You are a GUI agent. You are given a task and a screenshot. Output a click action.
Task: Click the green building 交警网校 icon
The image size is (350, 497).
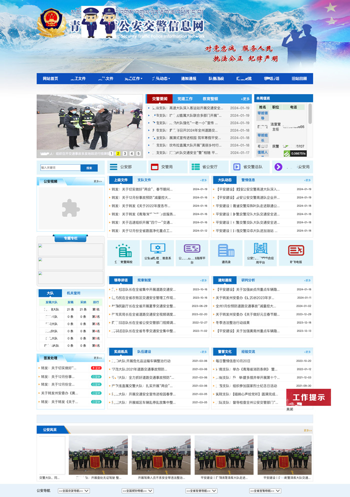point(123,250)
